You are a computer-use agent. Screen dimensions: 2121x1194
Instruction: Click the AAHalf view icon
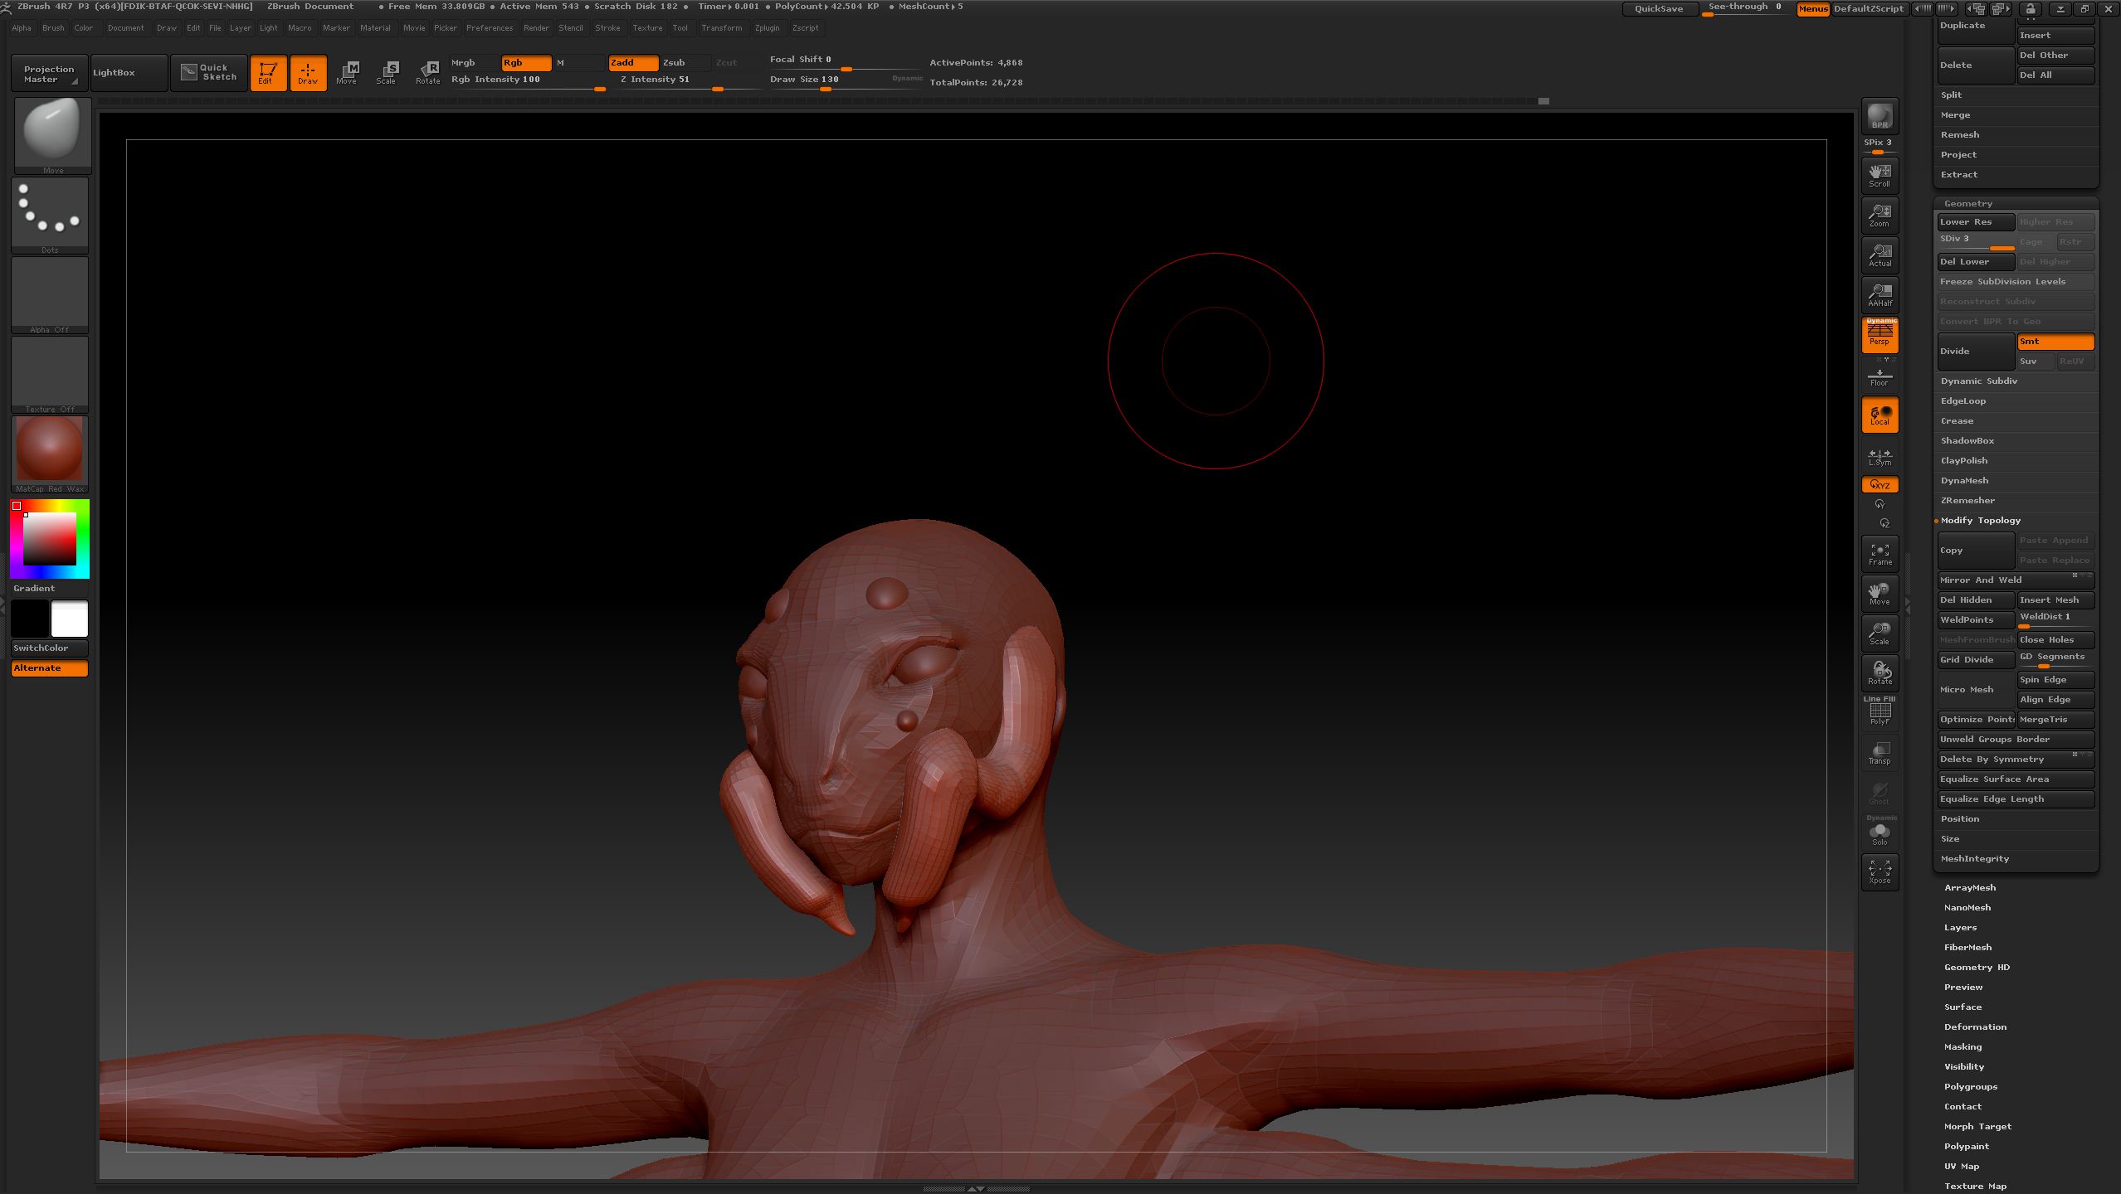pos(1880,294)
